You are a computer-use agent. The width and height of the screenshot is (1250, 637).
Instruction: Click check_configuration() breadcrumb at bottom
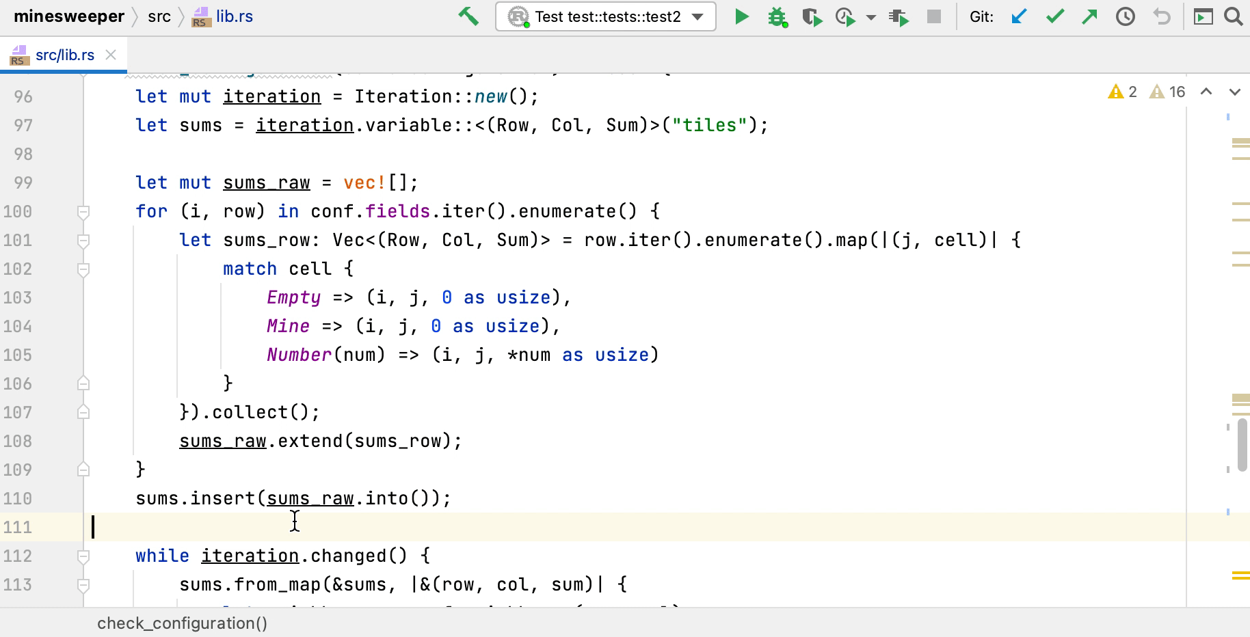[x=182, y=623]
